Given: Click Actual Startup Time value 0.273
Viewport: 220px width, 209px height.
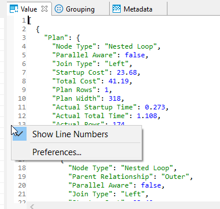Looking at the screenshot, I should click(x=155, y=107).
